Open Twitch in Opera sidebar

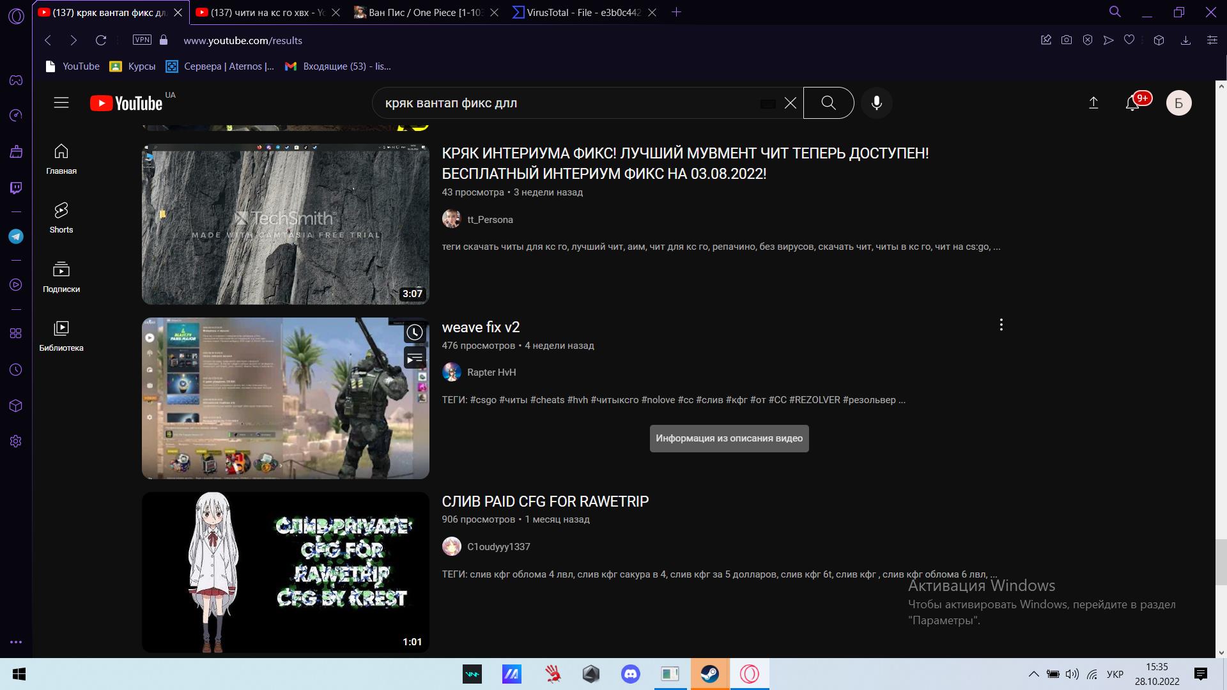pos(16,188)
